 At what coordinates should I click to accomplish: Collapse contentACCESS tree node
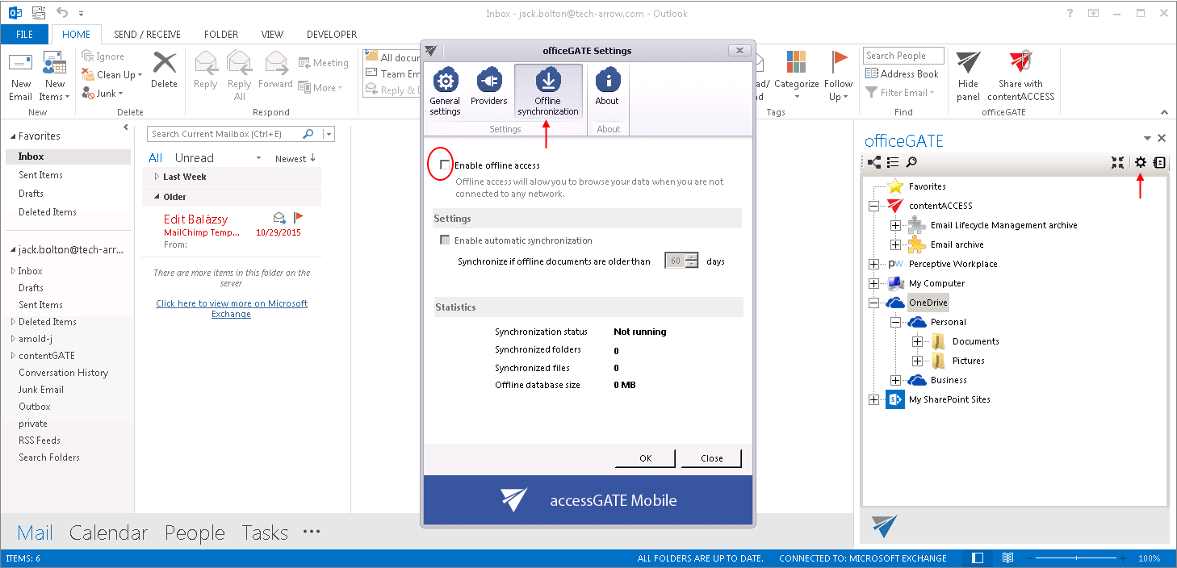coord(873,206)
